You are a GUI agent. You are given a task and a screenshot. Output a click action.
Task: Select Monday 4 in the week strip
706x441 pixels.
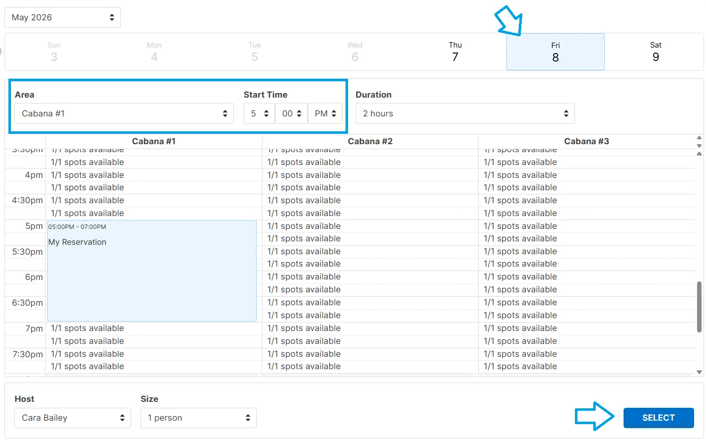[154, 52]
